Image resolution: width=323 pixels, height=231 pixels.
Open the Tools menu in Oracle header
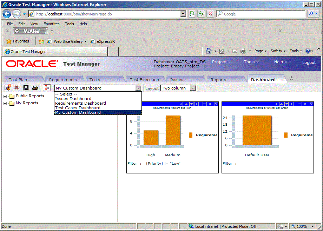click(251, 62)
